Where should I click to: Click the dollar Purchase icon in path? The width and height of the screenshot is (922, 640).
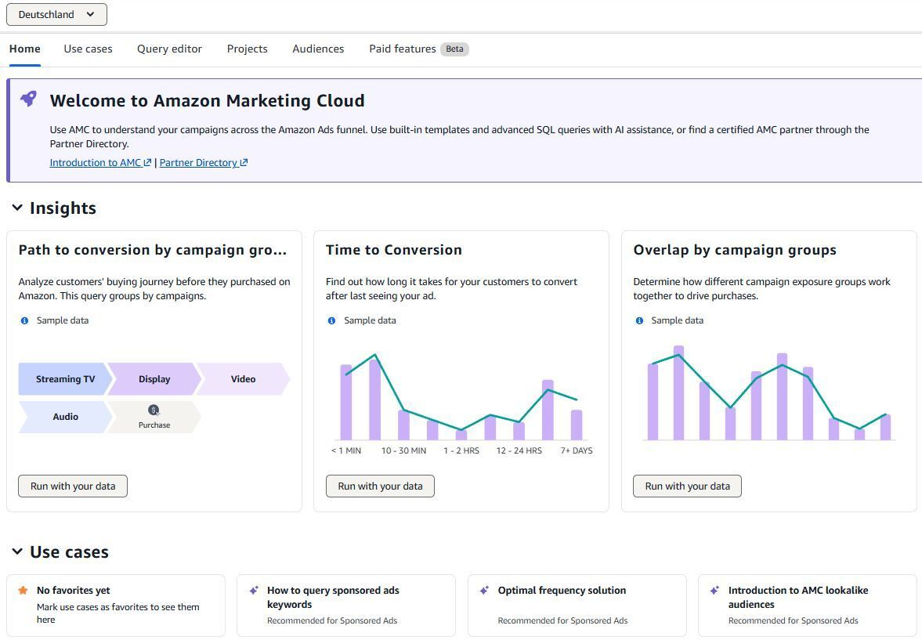click(154, 410)
